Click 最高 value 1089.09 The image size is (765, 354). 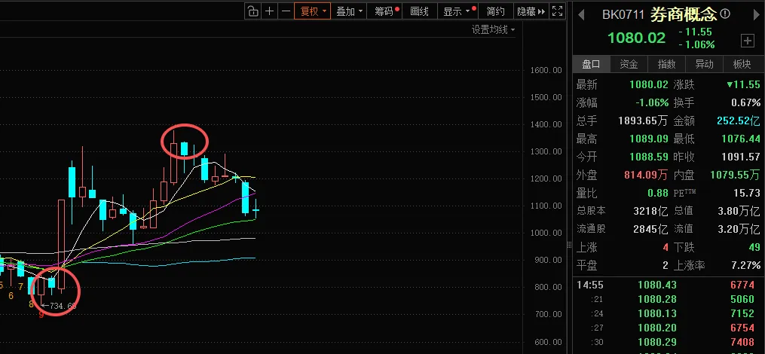coord(649,139)
